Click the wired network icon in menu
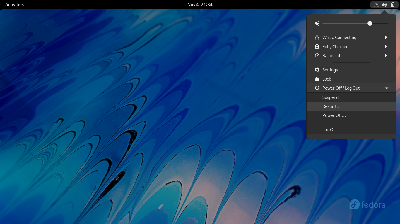400x224 pixels. (x=317, y=37)
